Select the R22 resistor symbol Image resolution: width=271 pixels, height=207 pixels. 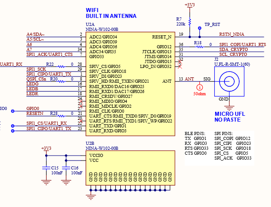click(x=61, y=67)
